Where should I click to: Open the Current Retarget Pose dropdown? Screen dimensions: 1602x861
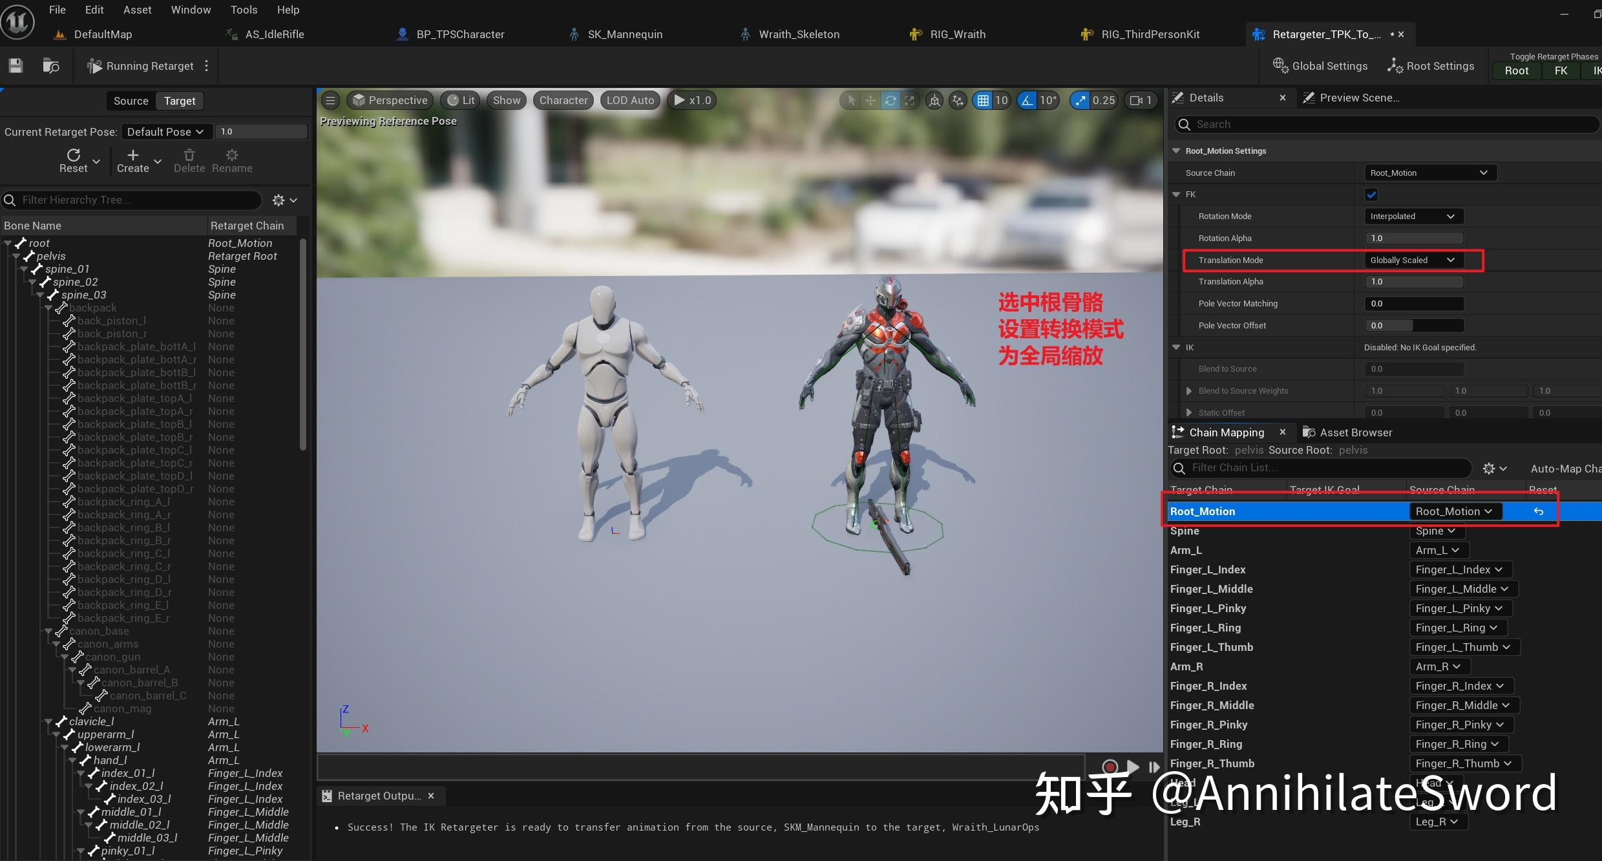(x=165, y=131)
